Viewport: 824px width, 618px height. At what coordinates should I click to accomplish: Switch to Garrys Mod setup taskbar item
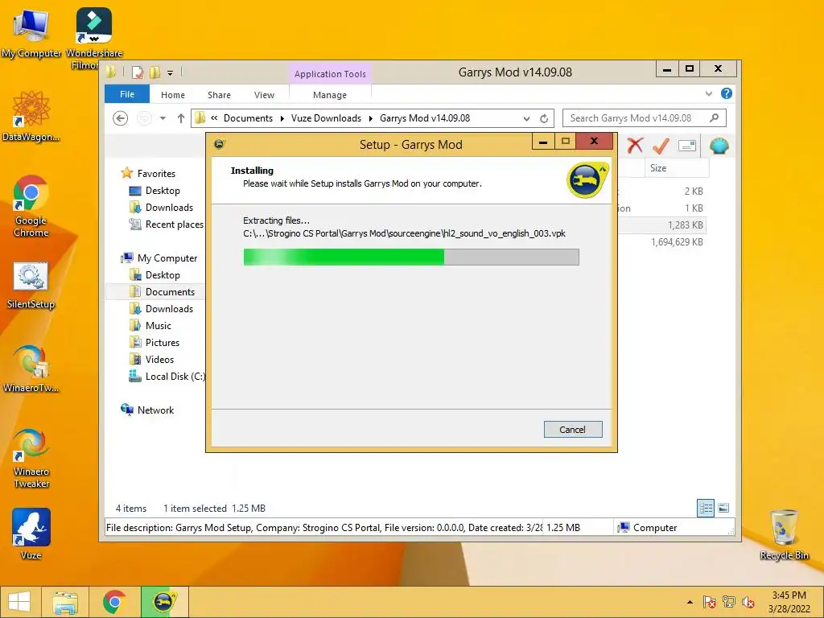[x=164, y=602]
